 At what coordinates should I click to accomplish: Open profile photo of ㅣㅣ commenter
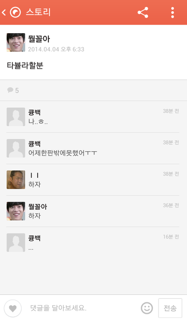16,180
